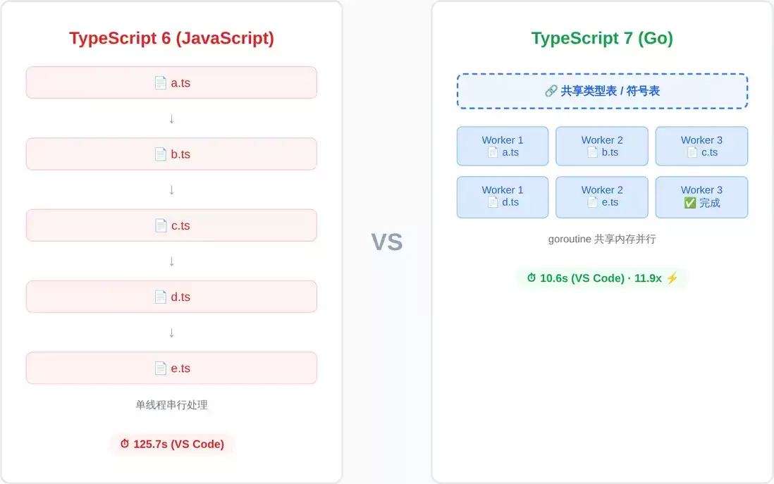Click the green checkmark icon in Worker 3 完成 card
The image size is (774, 484).
pyautogui.click(x=689, y=203)
